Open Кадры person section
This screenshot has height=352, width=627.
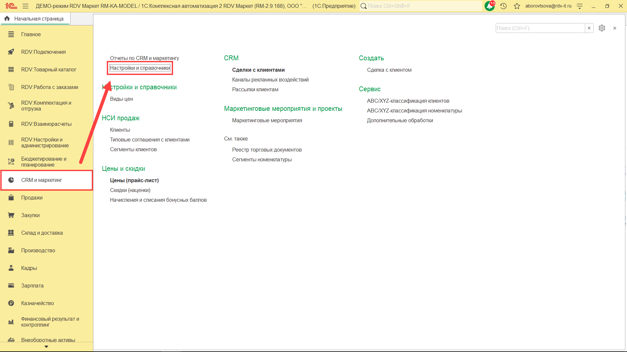pos(29,268)
